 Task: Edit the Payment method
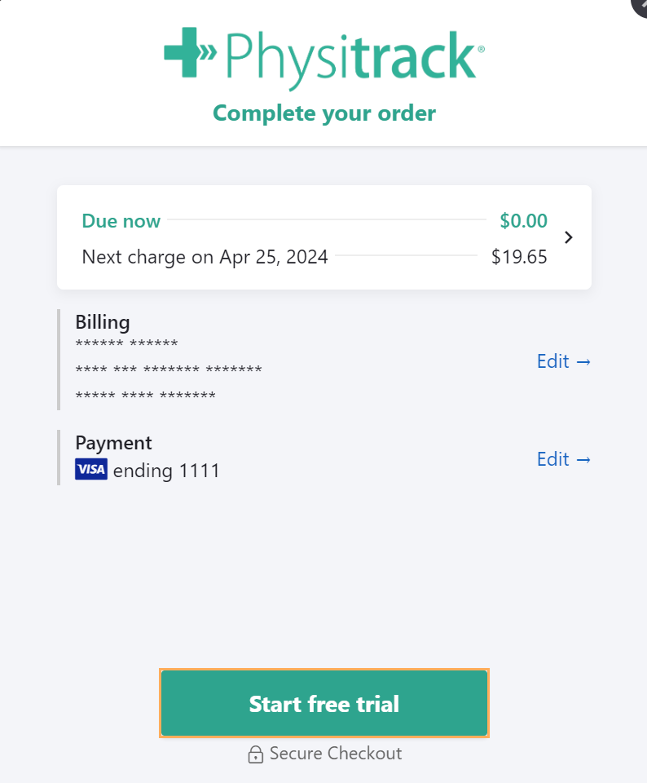(x=564, y=459)
